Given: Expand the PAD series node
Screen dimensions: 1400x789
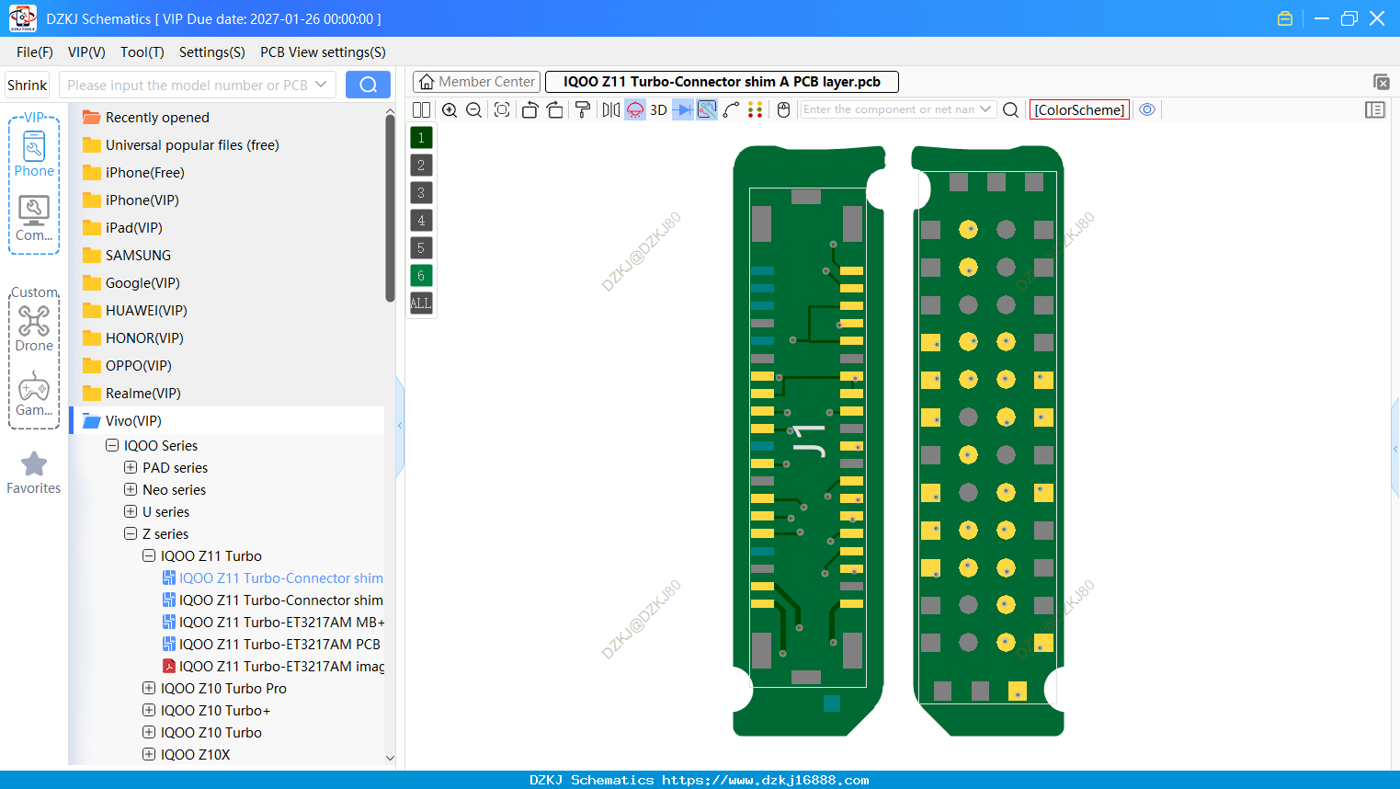Looking at the screenshot, I should tap(131, 467).
